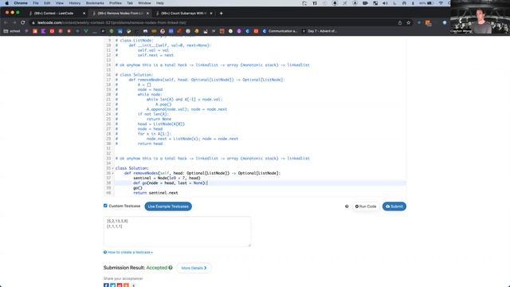This screenshot has height=287, width=510.
Task: Open More Details of submission result
Action: point(194,268)
